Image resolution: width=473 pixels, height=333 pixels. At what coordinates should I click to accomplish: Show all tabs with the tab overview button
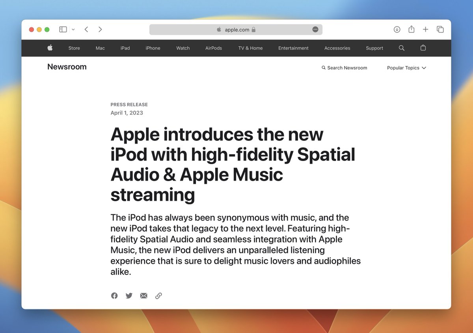(440, 29)
